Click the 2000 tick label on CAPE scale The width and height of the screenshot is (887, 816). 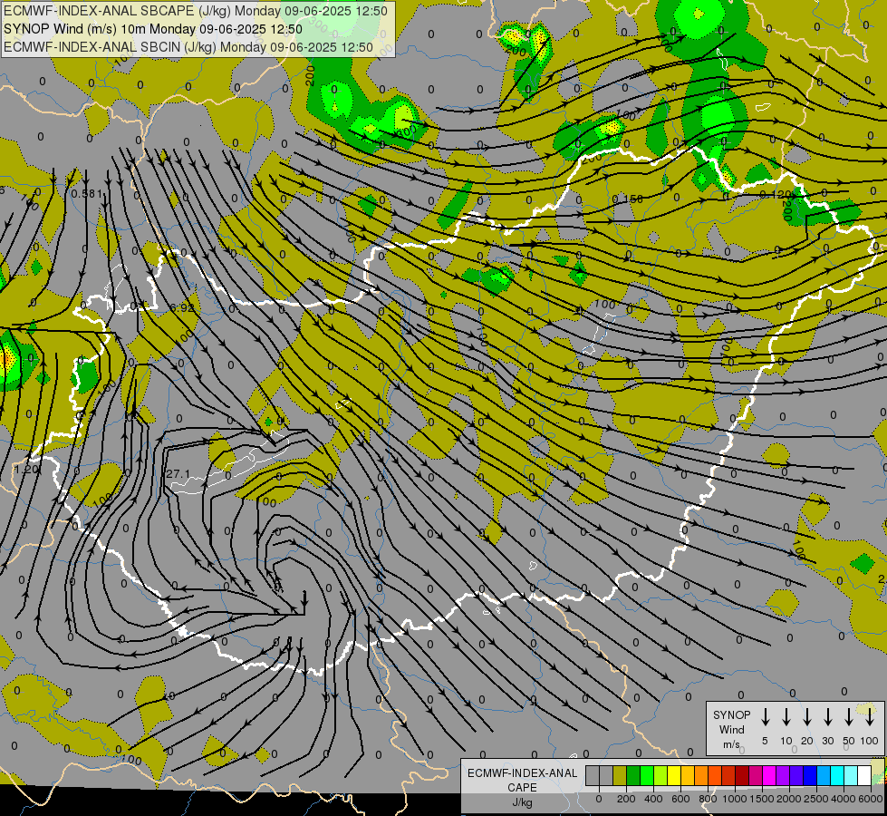click(789, 799)
